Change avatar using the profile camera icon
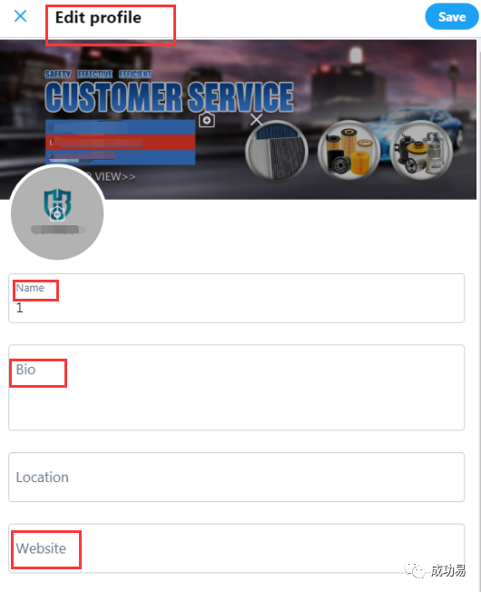This screenshot has width=481, height=592. click(57, 213)
